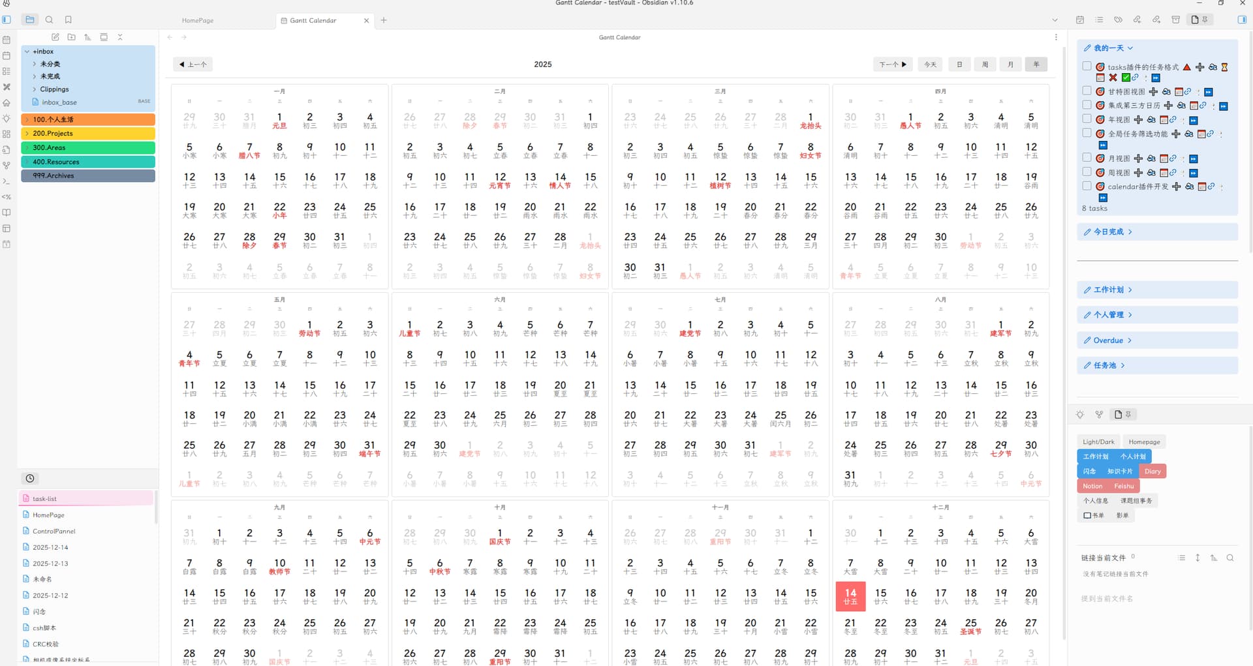
Task: Select December 25 圣诞节 in calendar
Action: (970, 626)
